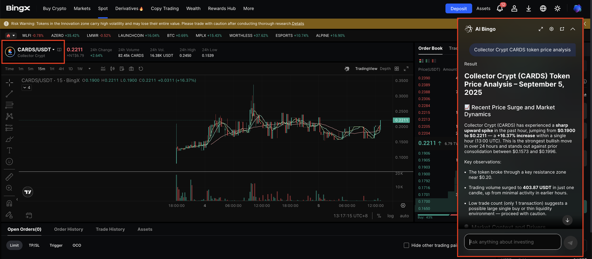Select the trend line drawing tool
This screenshot has height=259, width=592.
(x=9, y=94)
